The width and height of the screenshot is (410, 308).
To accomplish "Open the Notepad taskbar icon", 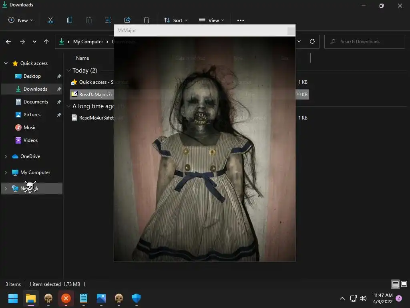I will point(83,298).
